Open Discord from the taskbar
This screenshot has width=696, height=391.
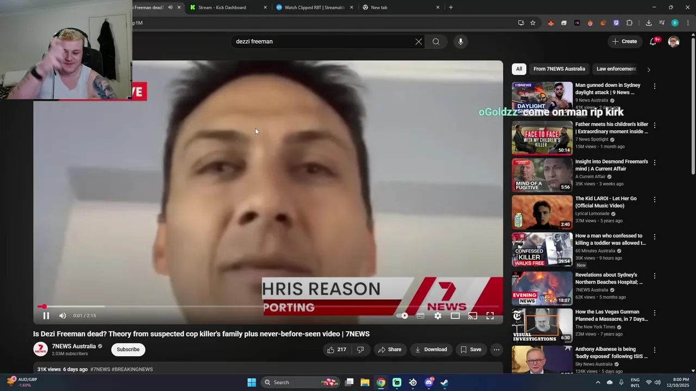tap(428, 382)
